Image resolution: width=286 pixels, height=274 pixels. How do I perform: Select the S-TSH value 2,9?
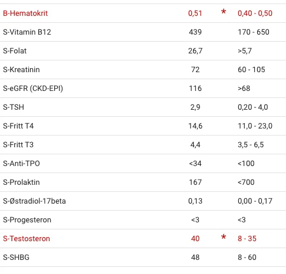point(195,107)
